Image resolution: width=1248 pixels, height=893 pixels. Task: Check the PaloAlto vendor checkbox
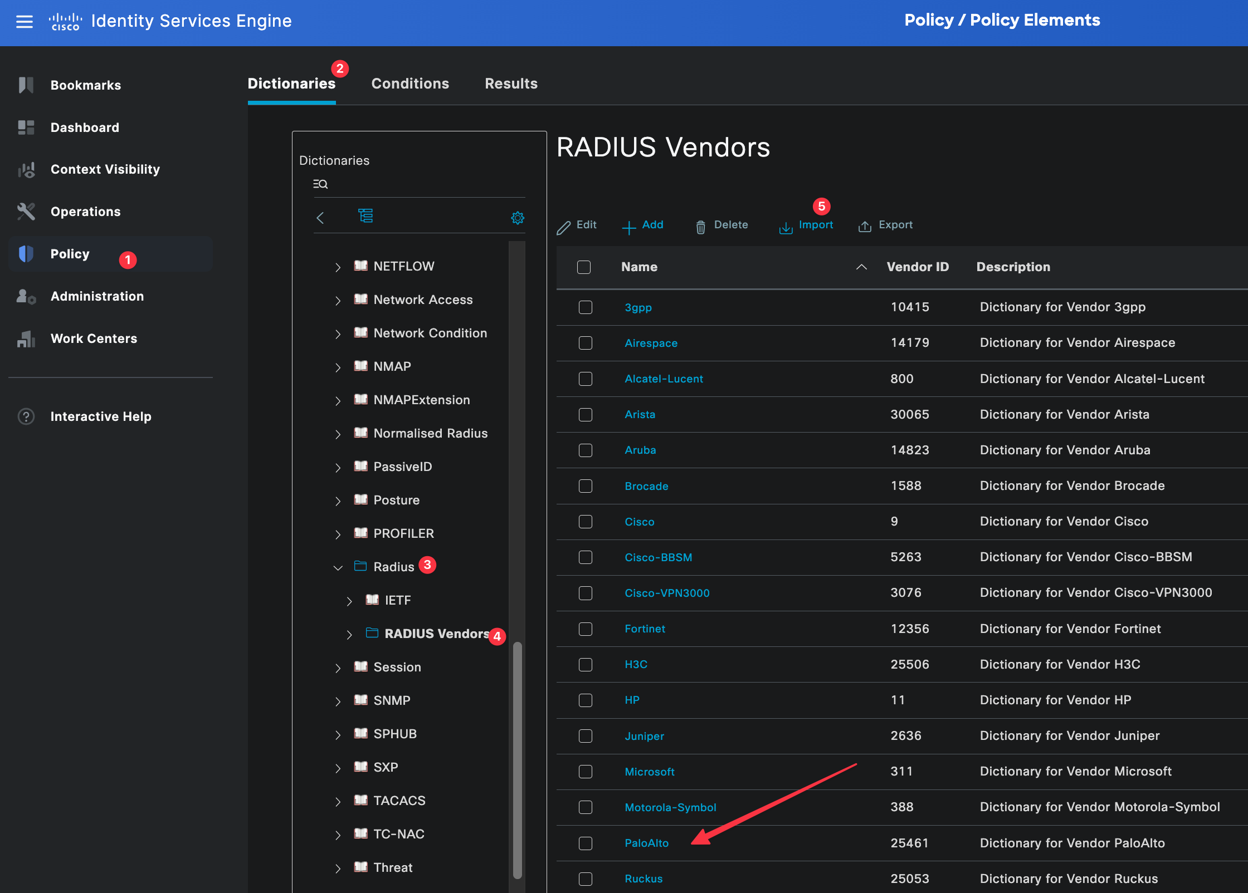pos(585,843)
